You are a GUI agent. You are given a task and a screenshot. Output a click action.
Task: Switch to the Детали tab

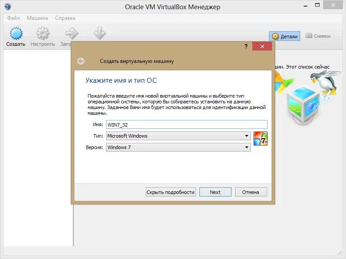click(x=284, y=36)
